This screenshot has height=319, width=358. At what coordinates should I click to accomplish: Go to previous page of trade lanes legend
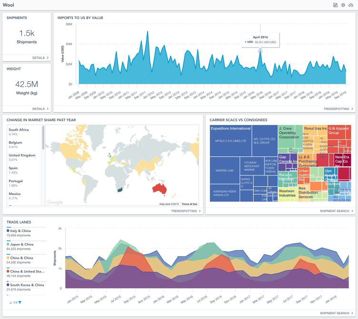(x=10, y=302)
